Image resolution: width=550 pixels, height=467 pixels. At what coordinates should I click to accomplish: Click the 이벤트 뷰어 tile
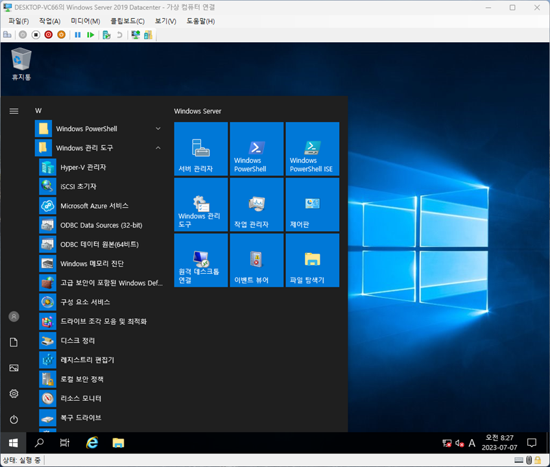(x=257, y=260)
